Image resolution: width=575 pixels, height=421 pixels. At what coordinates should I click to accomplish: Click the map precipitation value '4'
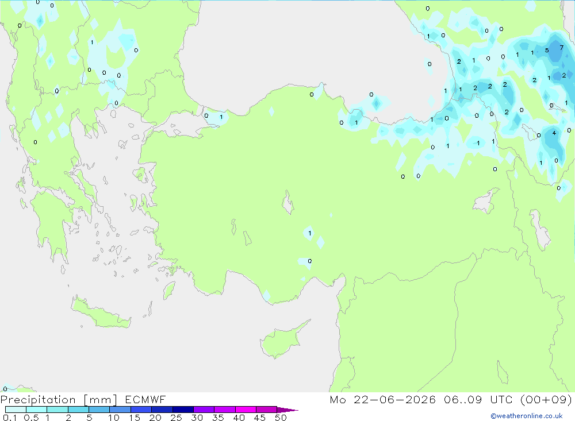[x=554, y=133]
